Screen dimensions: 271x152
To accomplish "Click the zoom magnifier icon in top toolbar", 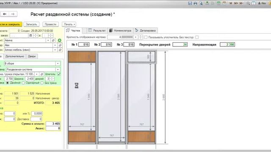I will click(x=248, y=3).
